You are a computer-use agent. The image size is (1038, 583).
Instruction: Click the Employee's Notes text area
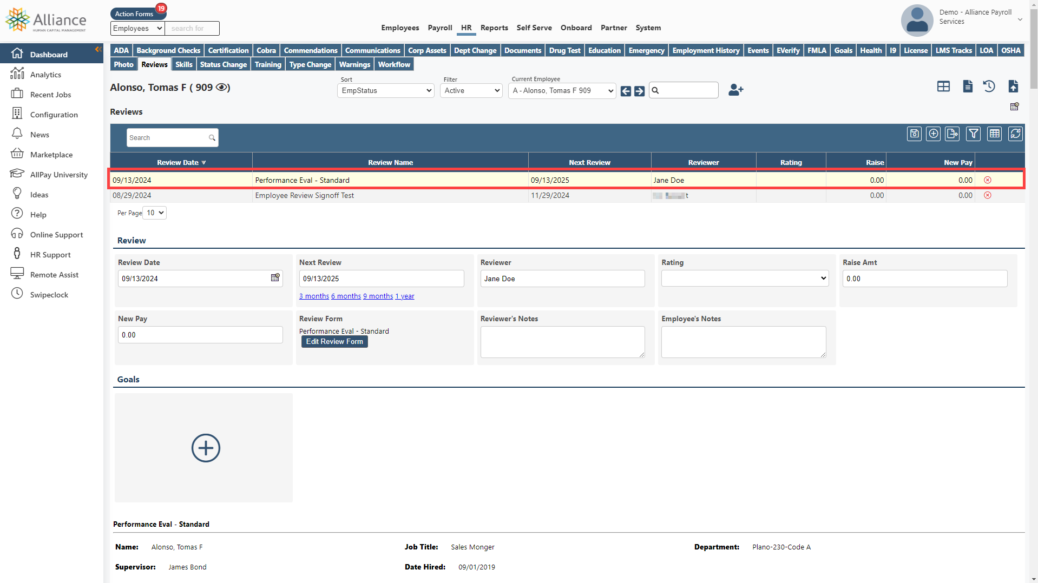click(x=744, y=342)
